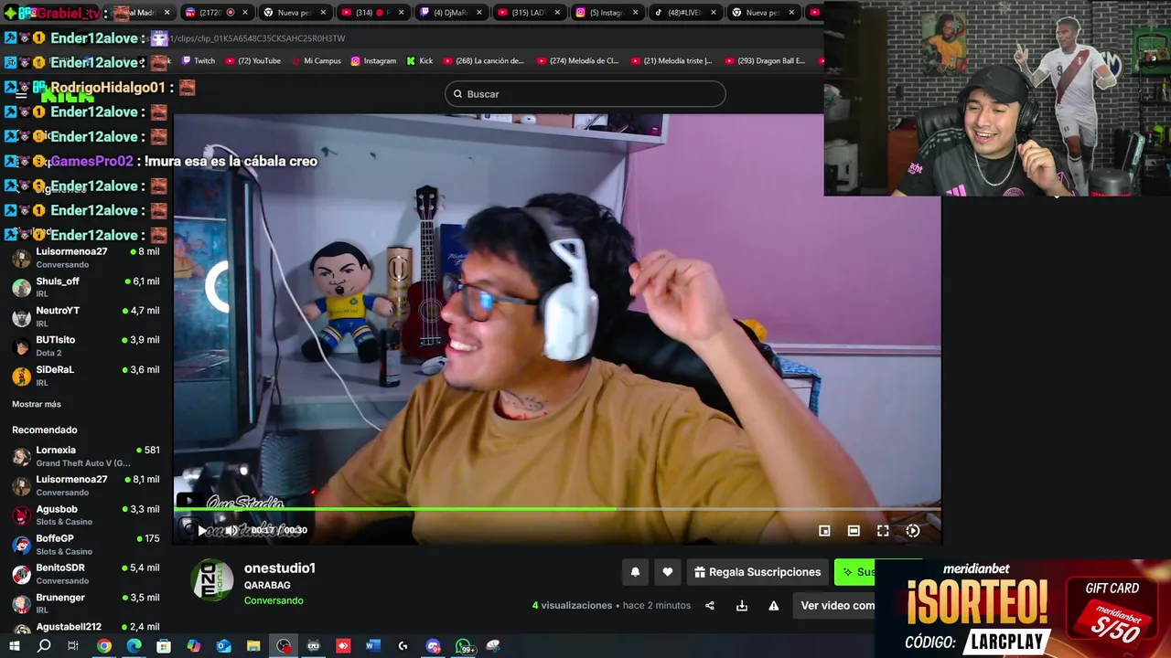Open the onestudio1 channel name link
1171x658 pixels.
point(280,568)
